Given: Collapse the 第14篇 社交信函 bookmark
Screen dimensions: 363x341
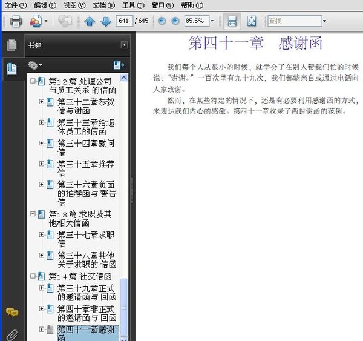Looking at the screenshot, I should [33, 276].
